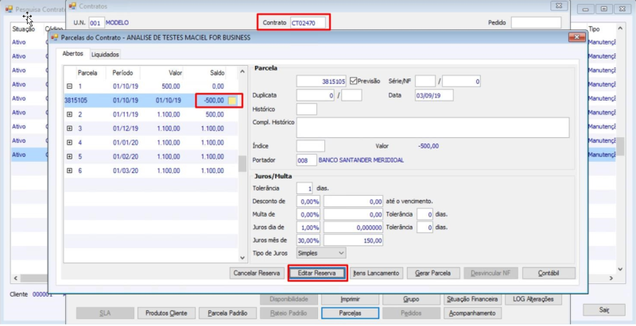Click Produtos Cliente button
The width and height of the screenshot is (636, 326).
166,313
